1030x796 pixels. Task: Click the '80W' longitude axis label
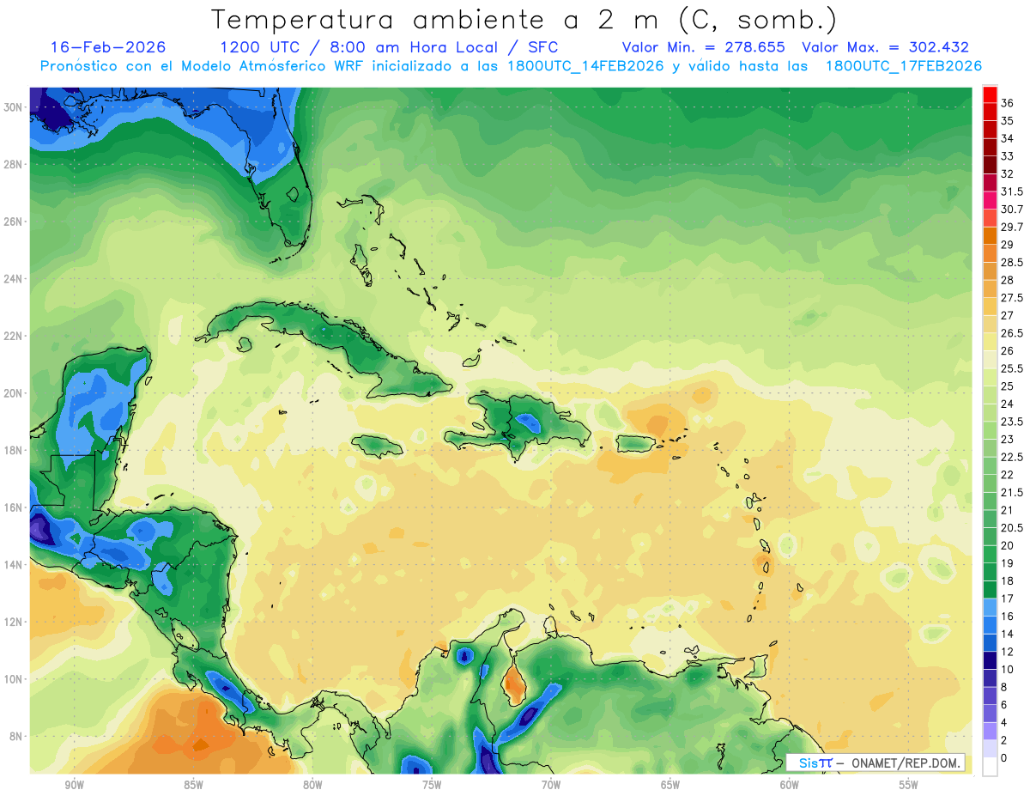[312, 786]
